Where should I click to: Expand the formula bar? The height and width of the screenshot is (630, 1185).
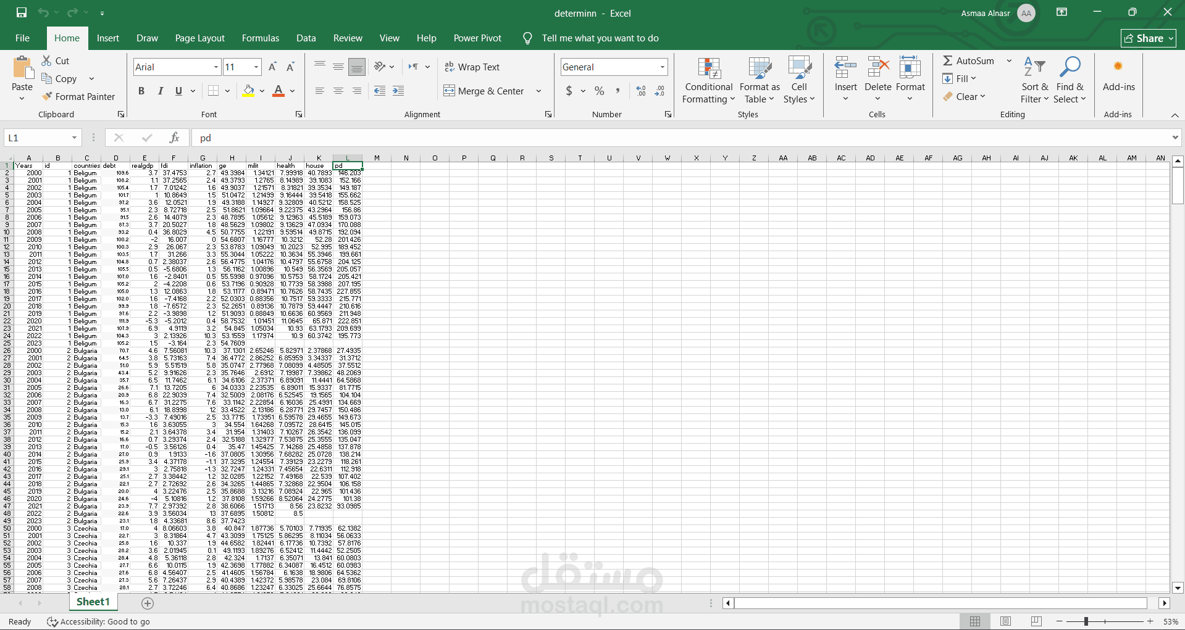[1175, 138]
